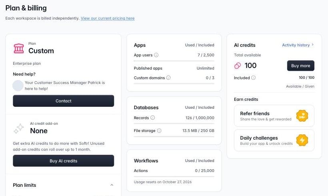Click the Activity history chevron arrow
This screenshot has height=196, width=328.
[313, 44]
